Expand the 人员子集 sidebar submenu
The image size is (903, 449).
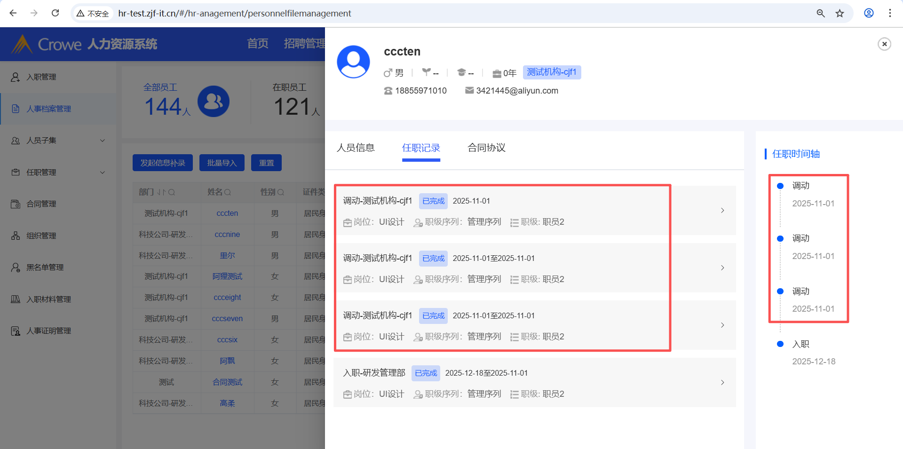tap(103, 141)
